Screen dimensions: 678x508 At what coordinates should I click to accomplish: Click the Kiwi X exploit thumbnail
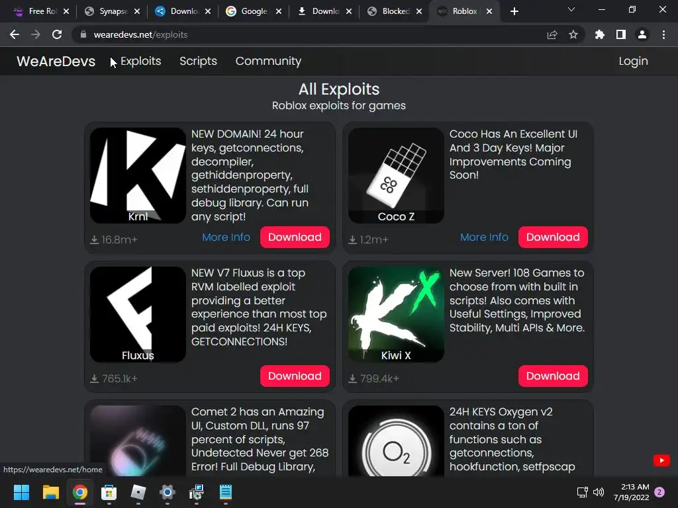coord(396,314)
